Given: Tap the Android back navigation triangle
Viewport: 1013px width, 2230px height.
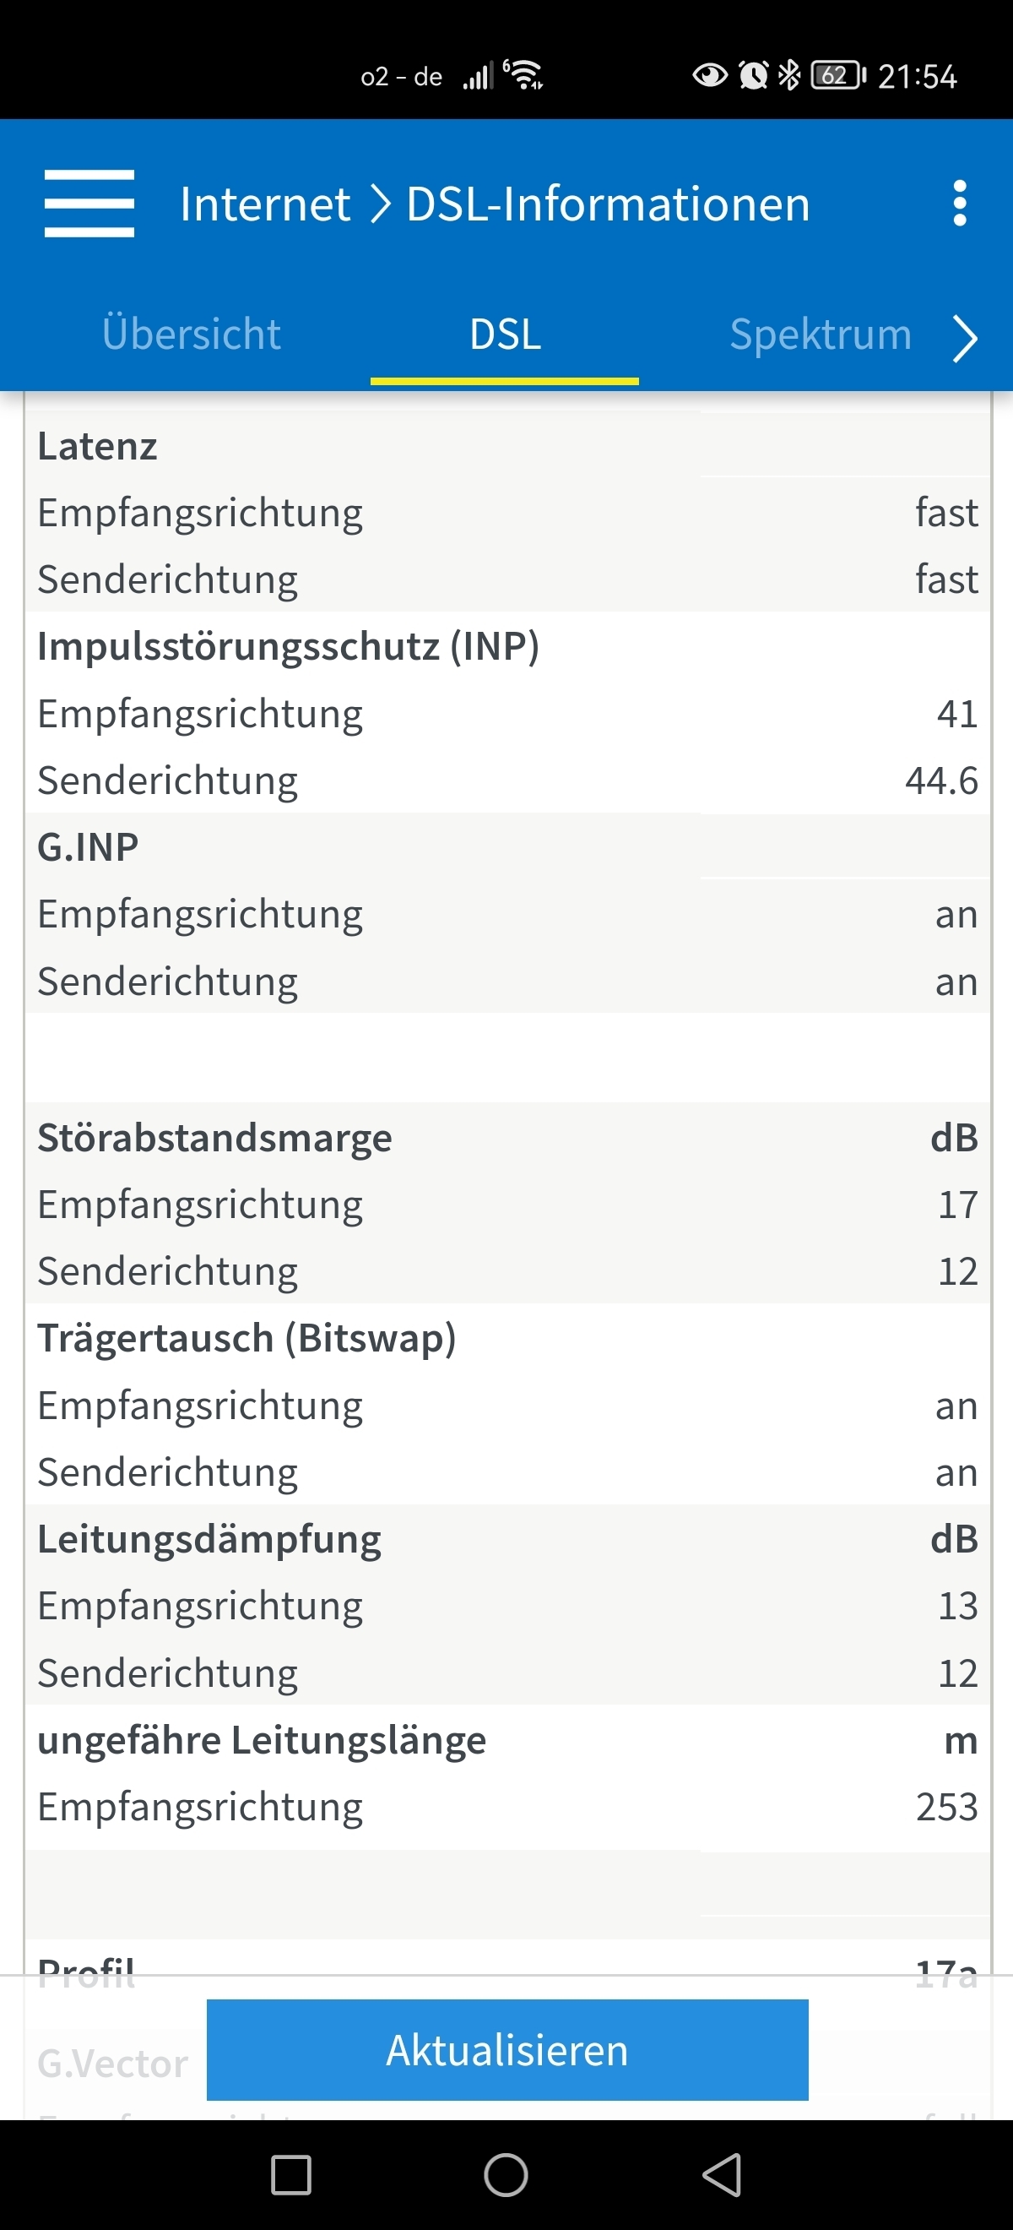Looking at the screenshot, I should tap(723, 2174).
